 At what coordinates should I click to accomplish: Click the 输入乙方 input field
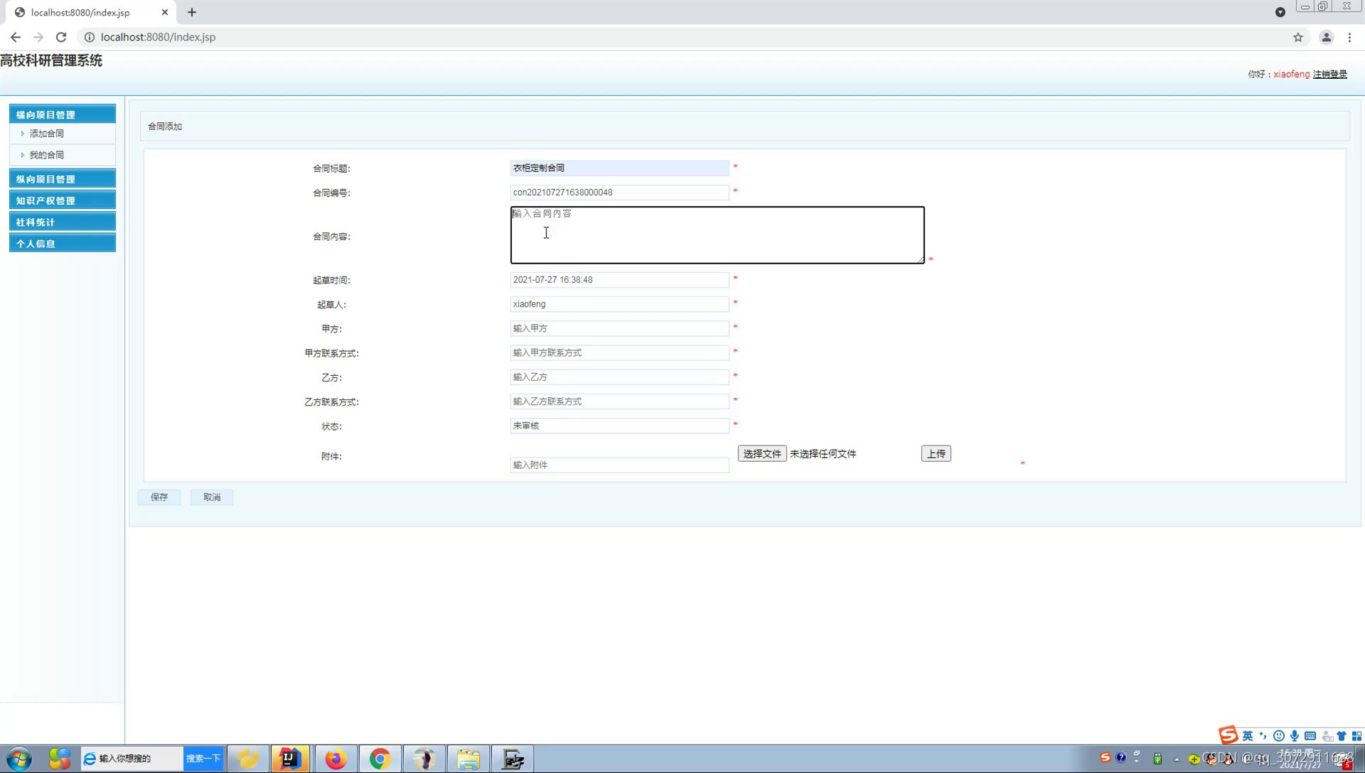(619, 377)
